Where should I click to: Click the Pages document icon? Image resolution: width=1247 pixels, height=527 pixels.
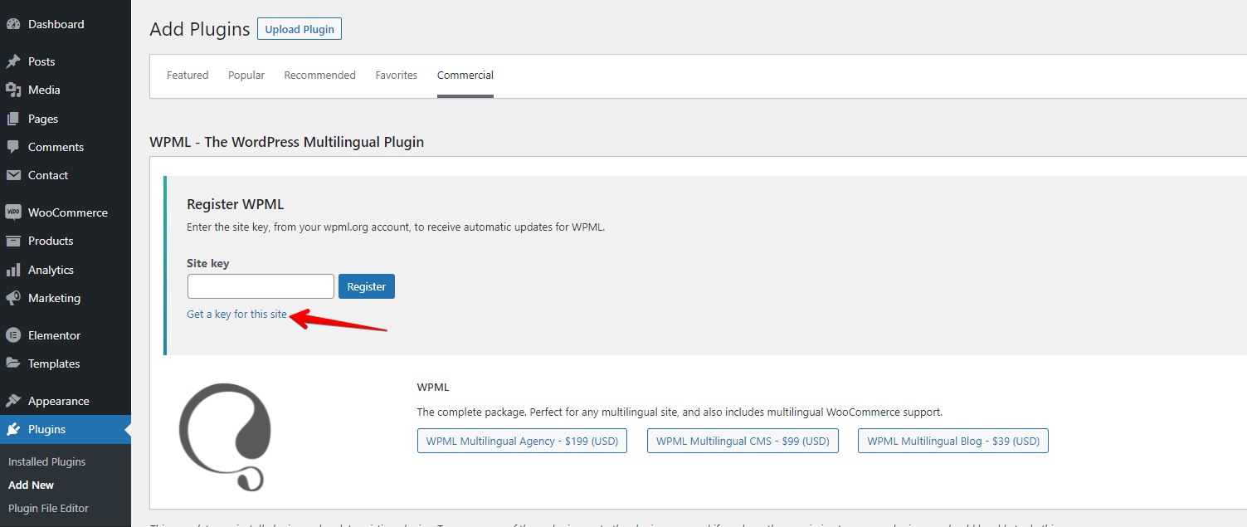click(x=13, y=119)
